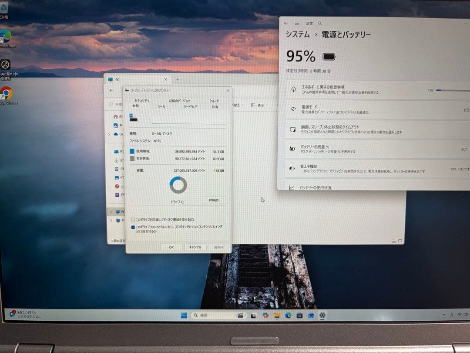This screenshot has width=470, height=353.
Task: Open the Settings navigation hamburger menu
Action: click(297, 23)
